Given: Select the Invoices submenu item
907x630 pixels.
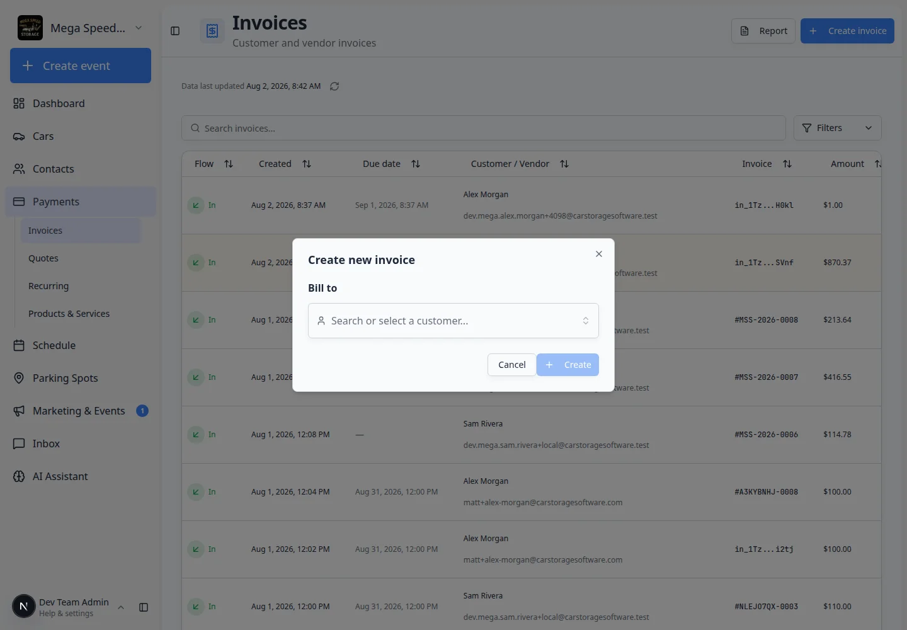Looking at the screenshot, I should point(81,231).
